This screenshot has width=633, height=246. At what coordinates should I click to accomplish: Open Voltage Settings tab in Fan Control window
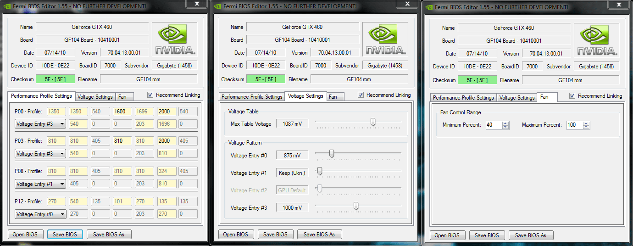[x=517, y=98]
